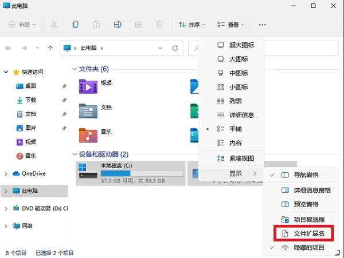This screenshot has height=258, width=344.
Task: Collapse the 文件夹 section header
Action: click(74, 69)
